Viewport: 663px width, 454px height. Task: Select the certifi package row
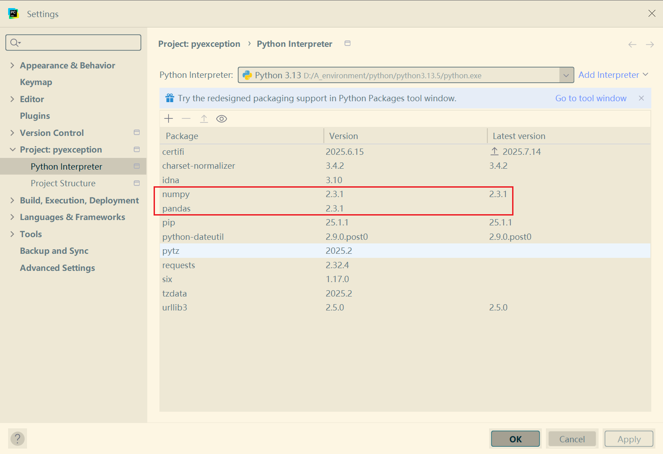pyautogui.click(x=405, y=152)
